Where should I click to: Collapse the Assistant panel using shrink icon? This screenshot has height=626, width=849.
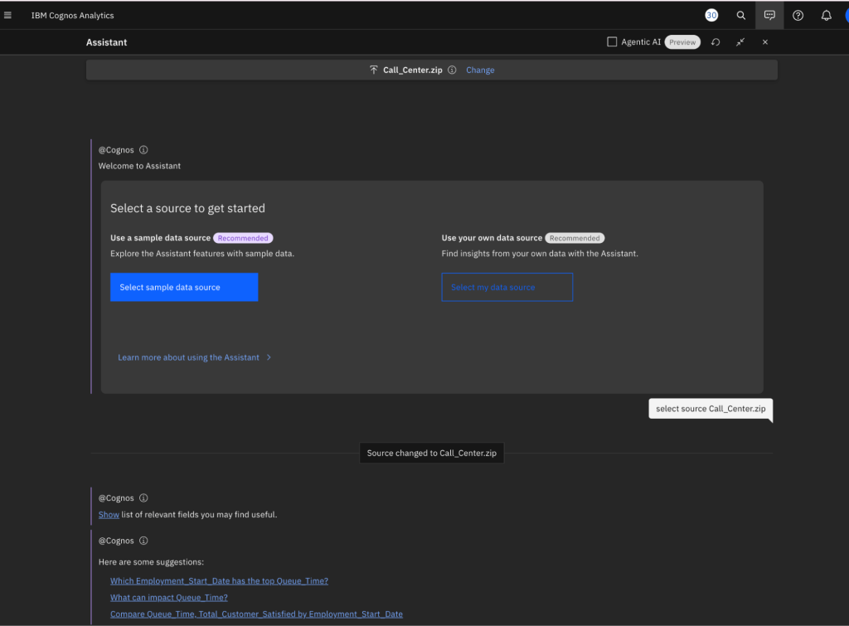click(740, 41)
